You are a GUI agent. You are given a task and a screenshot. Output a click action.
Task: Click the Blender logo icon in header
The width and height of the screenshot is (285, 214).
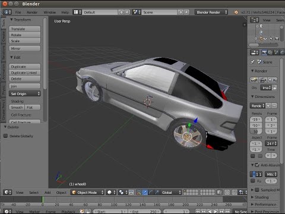[x=236, y=12]
